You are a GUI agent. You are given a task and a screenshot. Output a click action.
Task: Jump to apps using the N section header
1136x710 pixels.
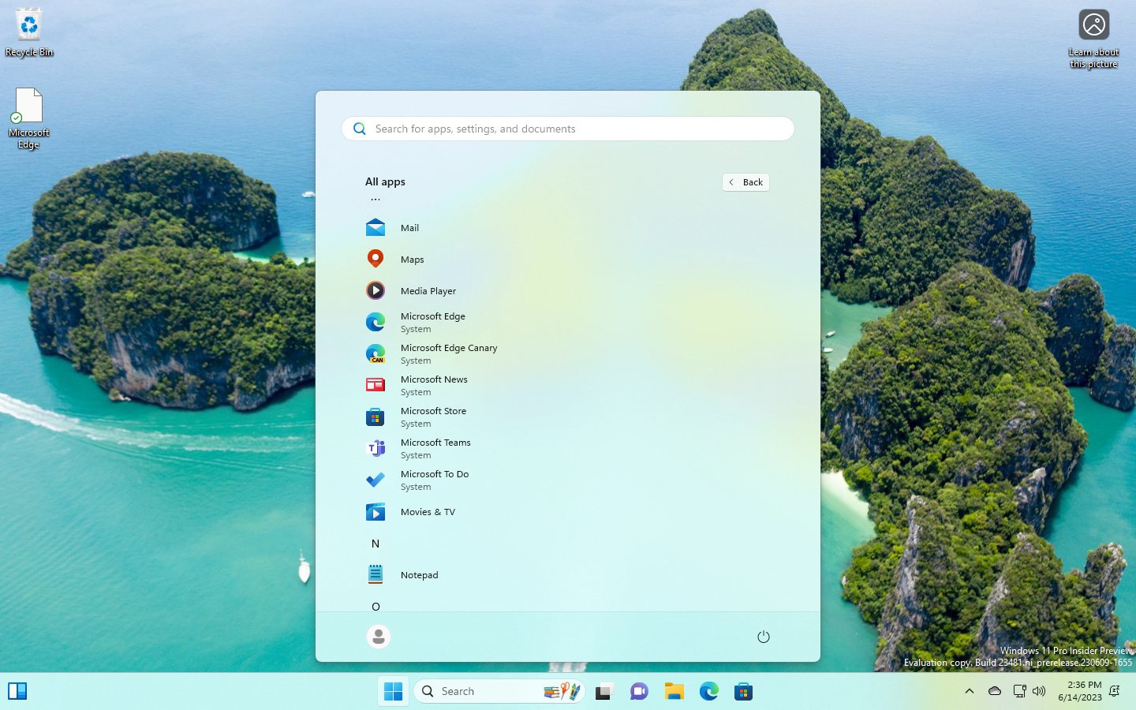375,544
